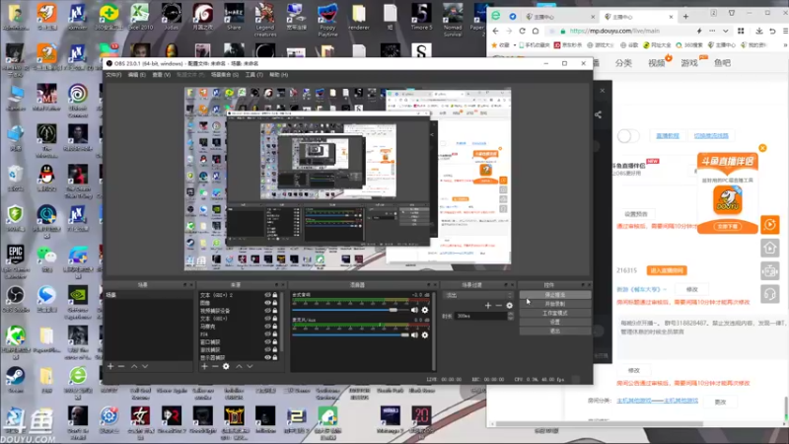This screenshot has height=444, width=789.
Task: Open the browser three-dot more options
Action: [x=711, y=31]
